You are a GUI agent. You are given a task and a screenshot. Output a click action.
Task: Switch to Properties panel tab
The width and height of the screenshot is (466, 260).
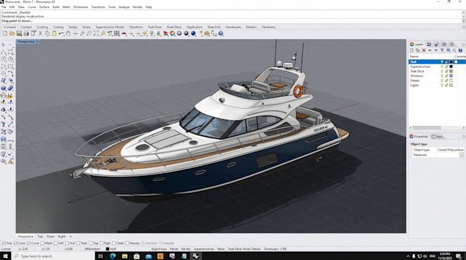point(419,137)
